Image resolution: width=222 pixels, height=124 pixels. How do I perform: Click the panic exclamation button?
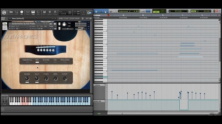(70, 13)
